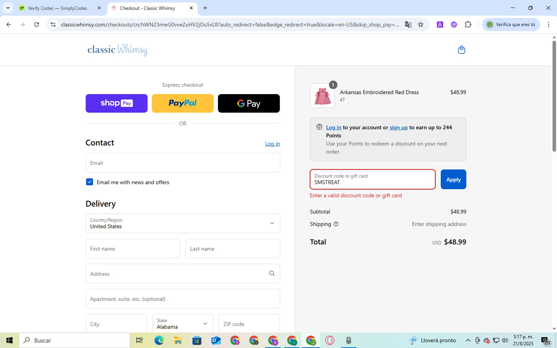Open the browser extensions puzzle icon
The width and height of the screenshot is (557, 348).
468,24
